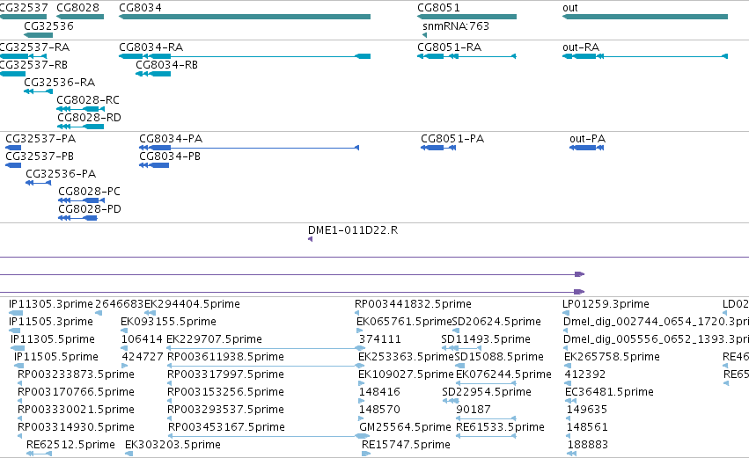749x458 pixels.
Task: Click EST label EC36481.5prime
Action: click(609, 392)
